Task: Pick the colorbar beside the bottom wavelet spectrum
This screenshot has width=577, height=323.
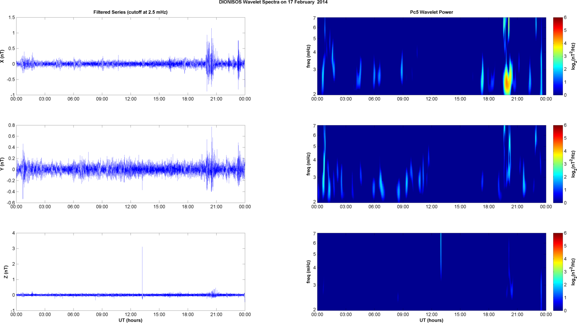Action: coord(558,272)
